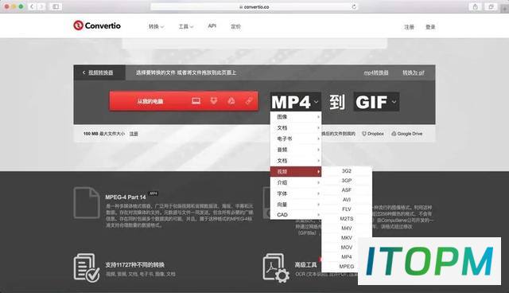Select MPEG video format
Image resolution: width=509 pixels, height=293 pixels.
coord(347,267)
